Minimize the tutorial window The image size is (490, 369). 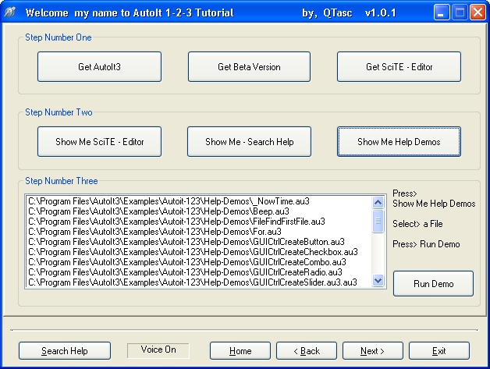point(442,12)
